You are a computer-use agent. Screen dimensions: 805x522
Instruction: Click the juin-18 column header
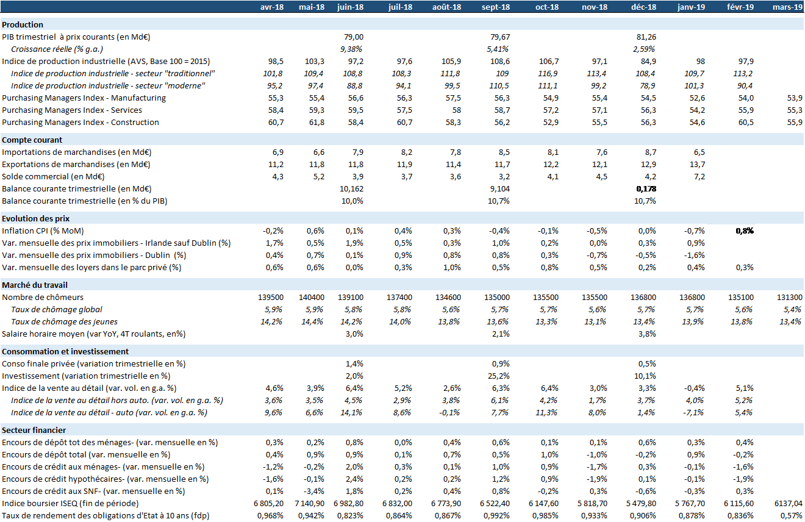pos(350,7)
